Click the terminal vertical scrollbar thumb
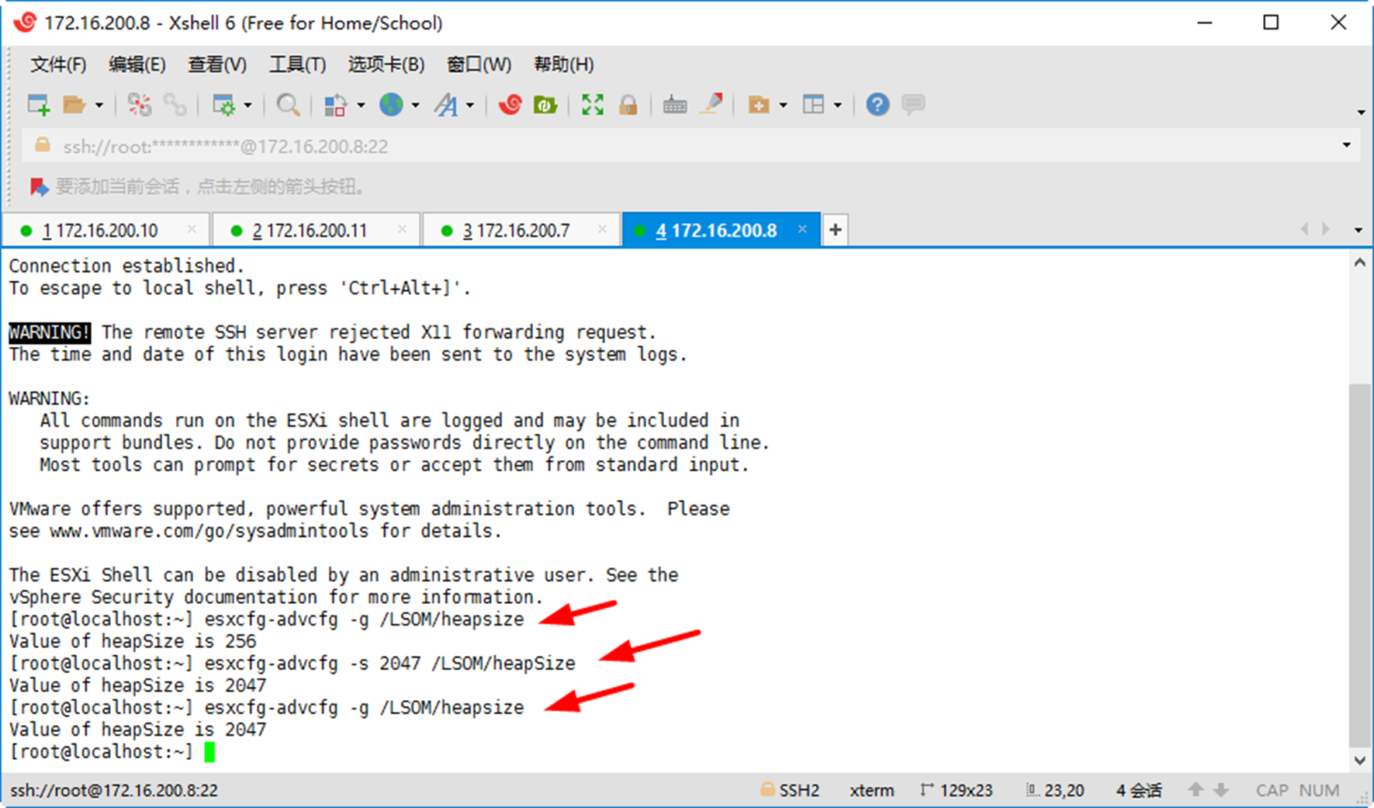Viewport: 1374px width, 808px height. 1359,564
